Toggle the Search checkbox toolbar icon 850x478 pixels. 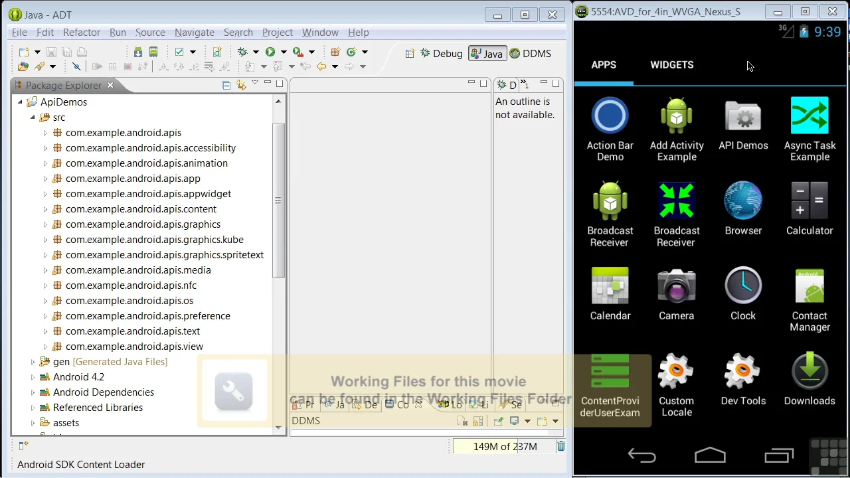tap(179, 52)
